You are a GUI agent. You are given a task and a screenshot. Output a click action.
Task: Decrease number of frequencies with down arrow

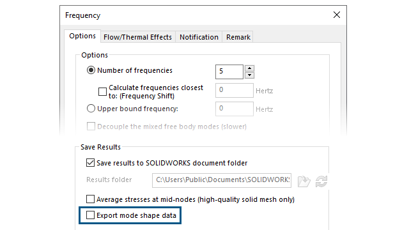click(x=250, y=75)
